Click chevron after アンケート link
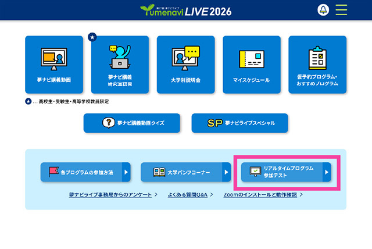This screenshot has height=249, width=372. [x=156, y=195]
